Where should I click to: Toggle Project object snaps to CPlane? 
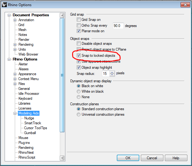(x=79, y=49)
